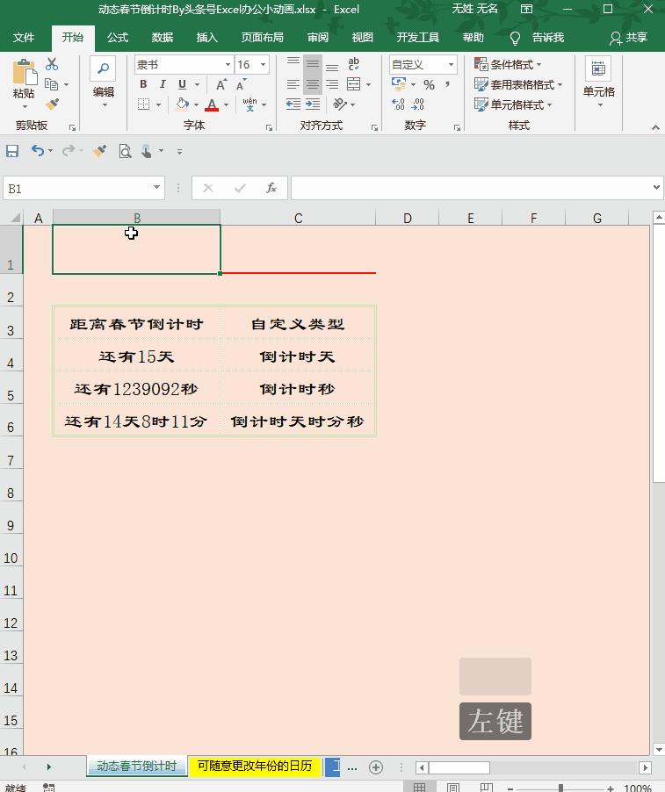
Task: Click decrease decimal icon
Action: pyautogui.click(x=418, y=104)
